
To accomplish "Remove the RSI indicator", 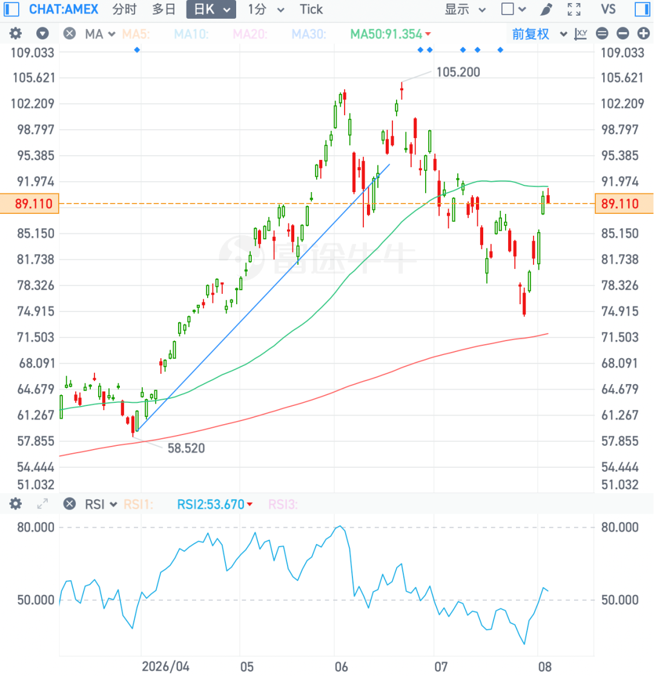I will click(70, 504).
